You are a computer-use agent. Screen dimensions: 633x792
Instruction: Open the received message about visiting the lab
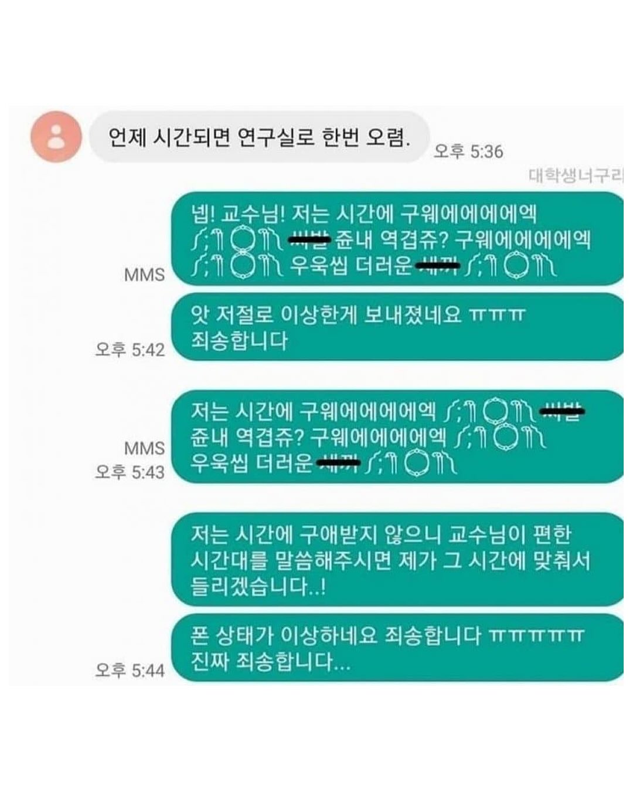click(x=259, y=137)
